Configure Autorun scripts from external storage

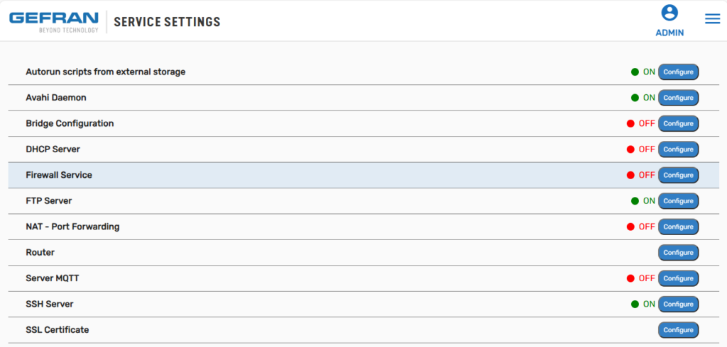pyautogui.click(x=678, y=72)
